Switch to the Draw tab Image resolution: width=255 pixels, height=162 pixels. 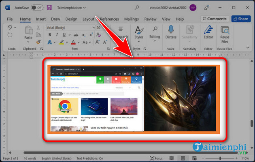55,19
